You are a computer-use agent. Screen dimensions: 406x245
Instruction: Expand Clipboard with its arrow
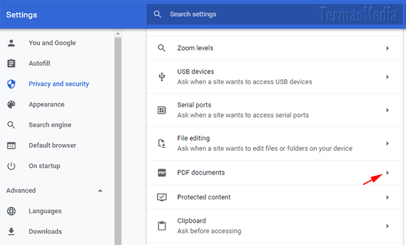click(387, 226)
